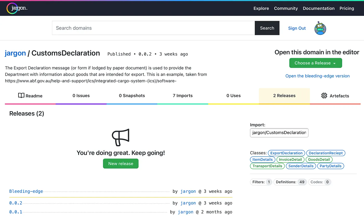Open the 0 Snapshots tab
This screenshot has width=364, height=222.
click(x=132, y=96)
